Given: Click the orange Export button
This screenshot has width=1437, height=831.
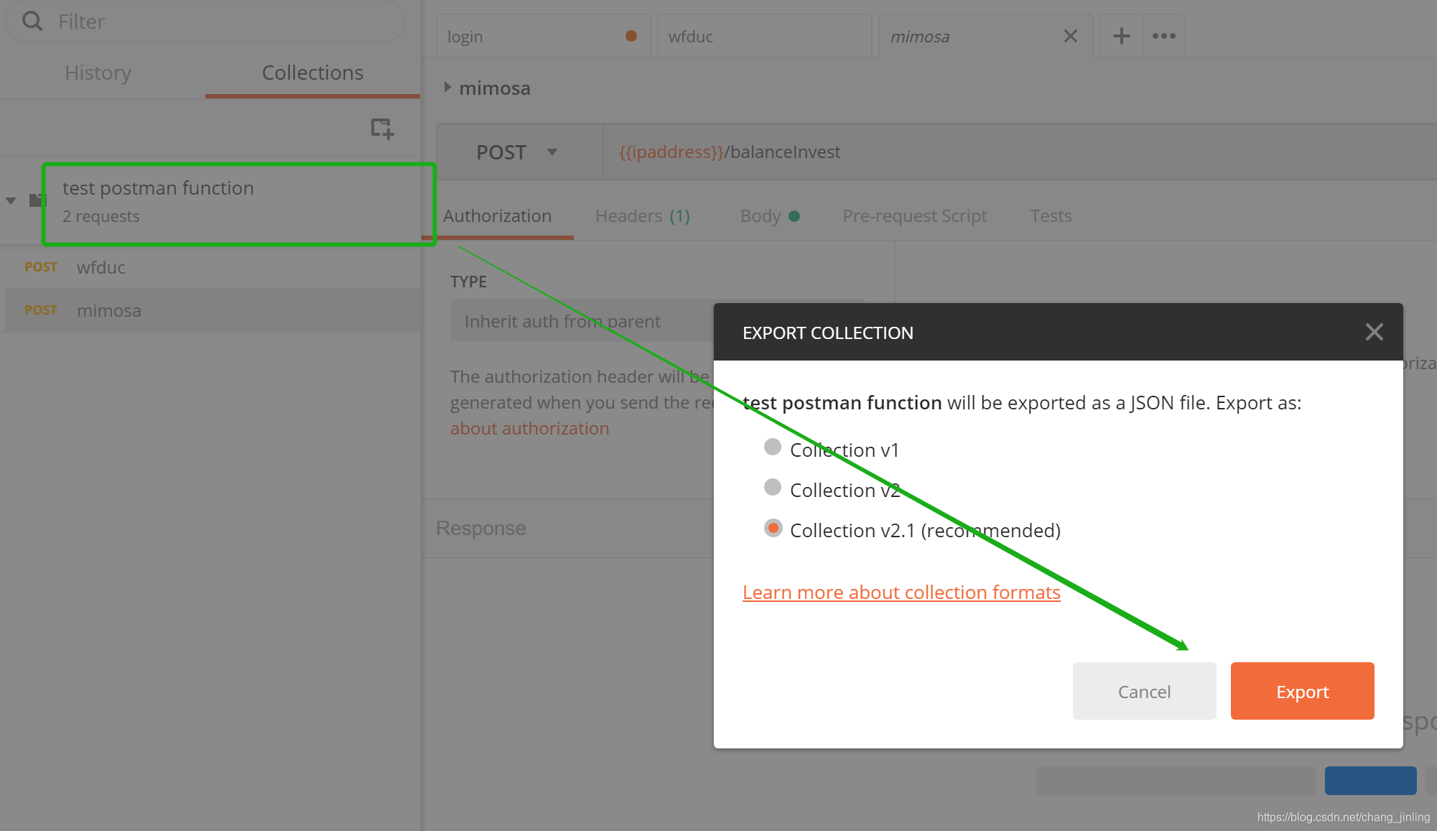Looking at the screenshot, I should click(1301, 691).
